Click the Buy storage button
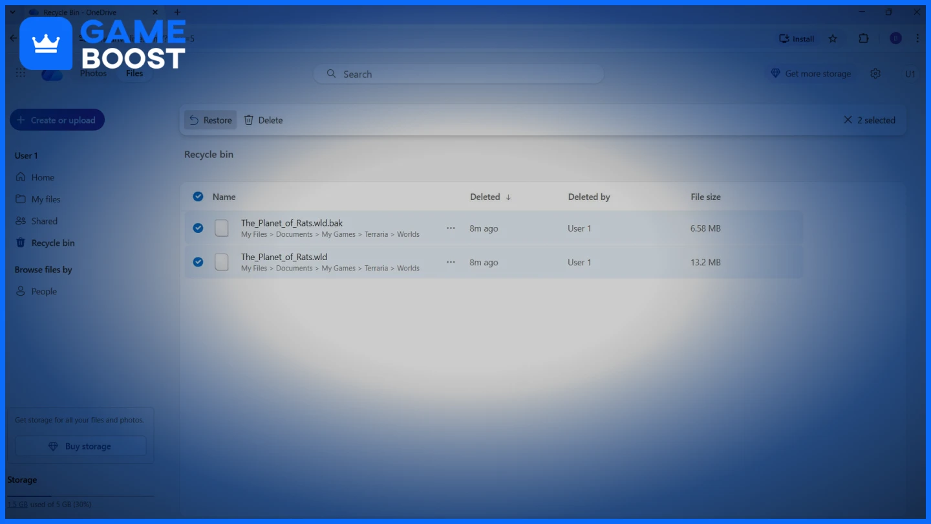The image size is (931, 524). 80,446
